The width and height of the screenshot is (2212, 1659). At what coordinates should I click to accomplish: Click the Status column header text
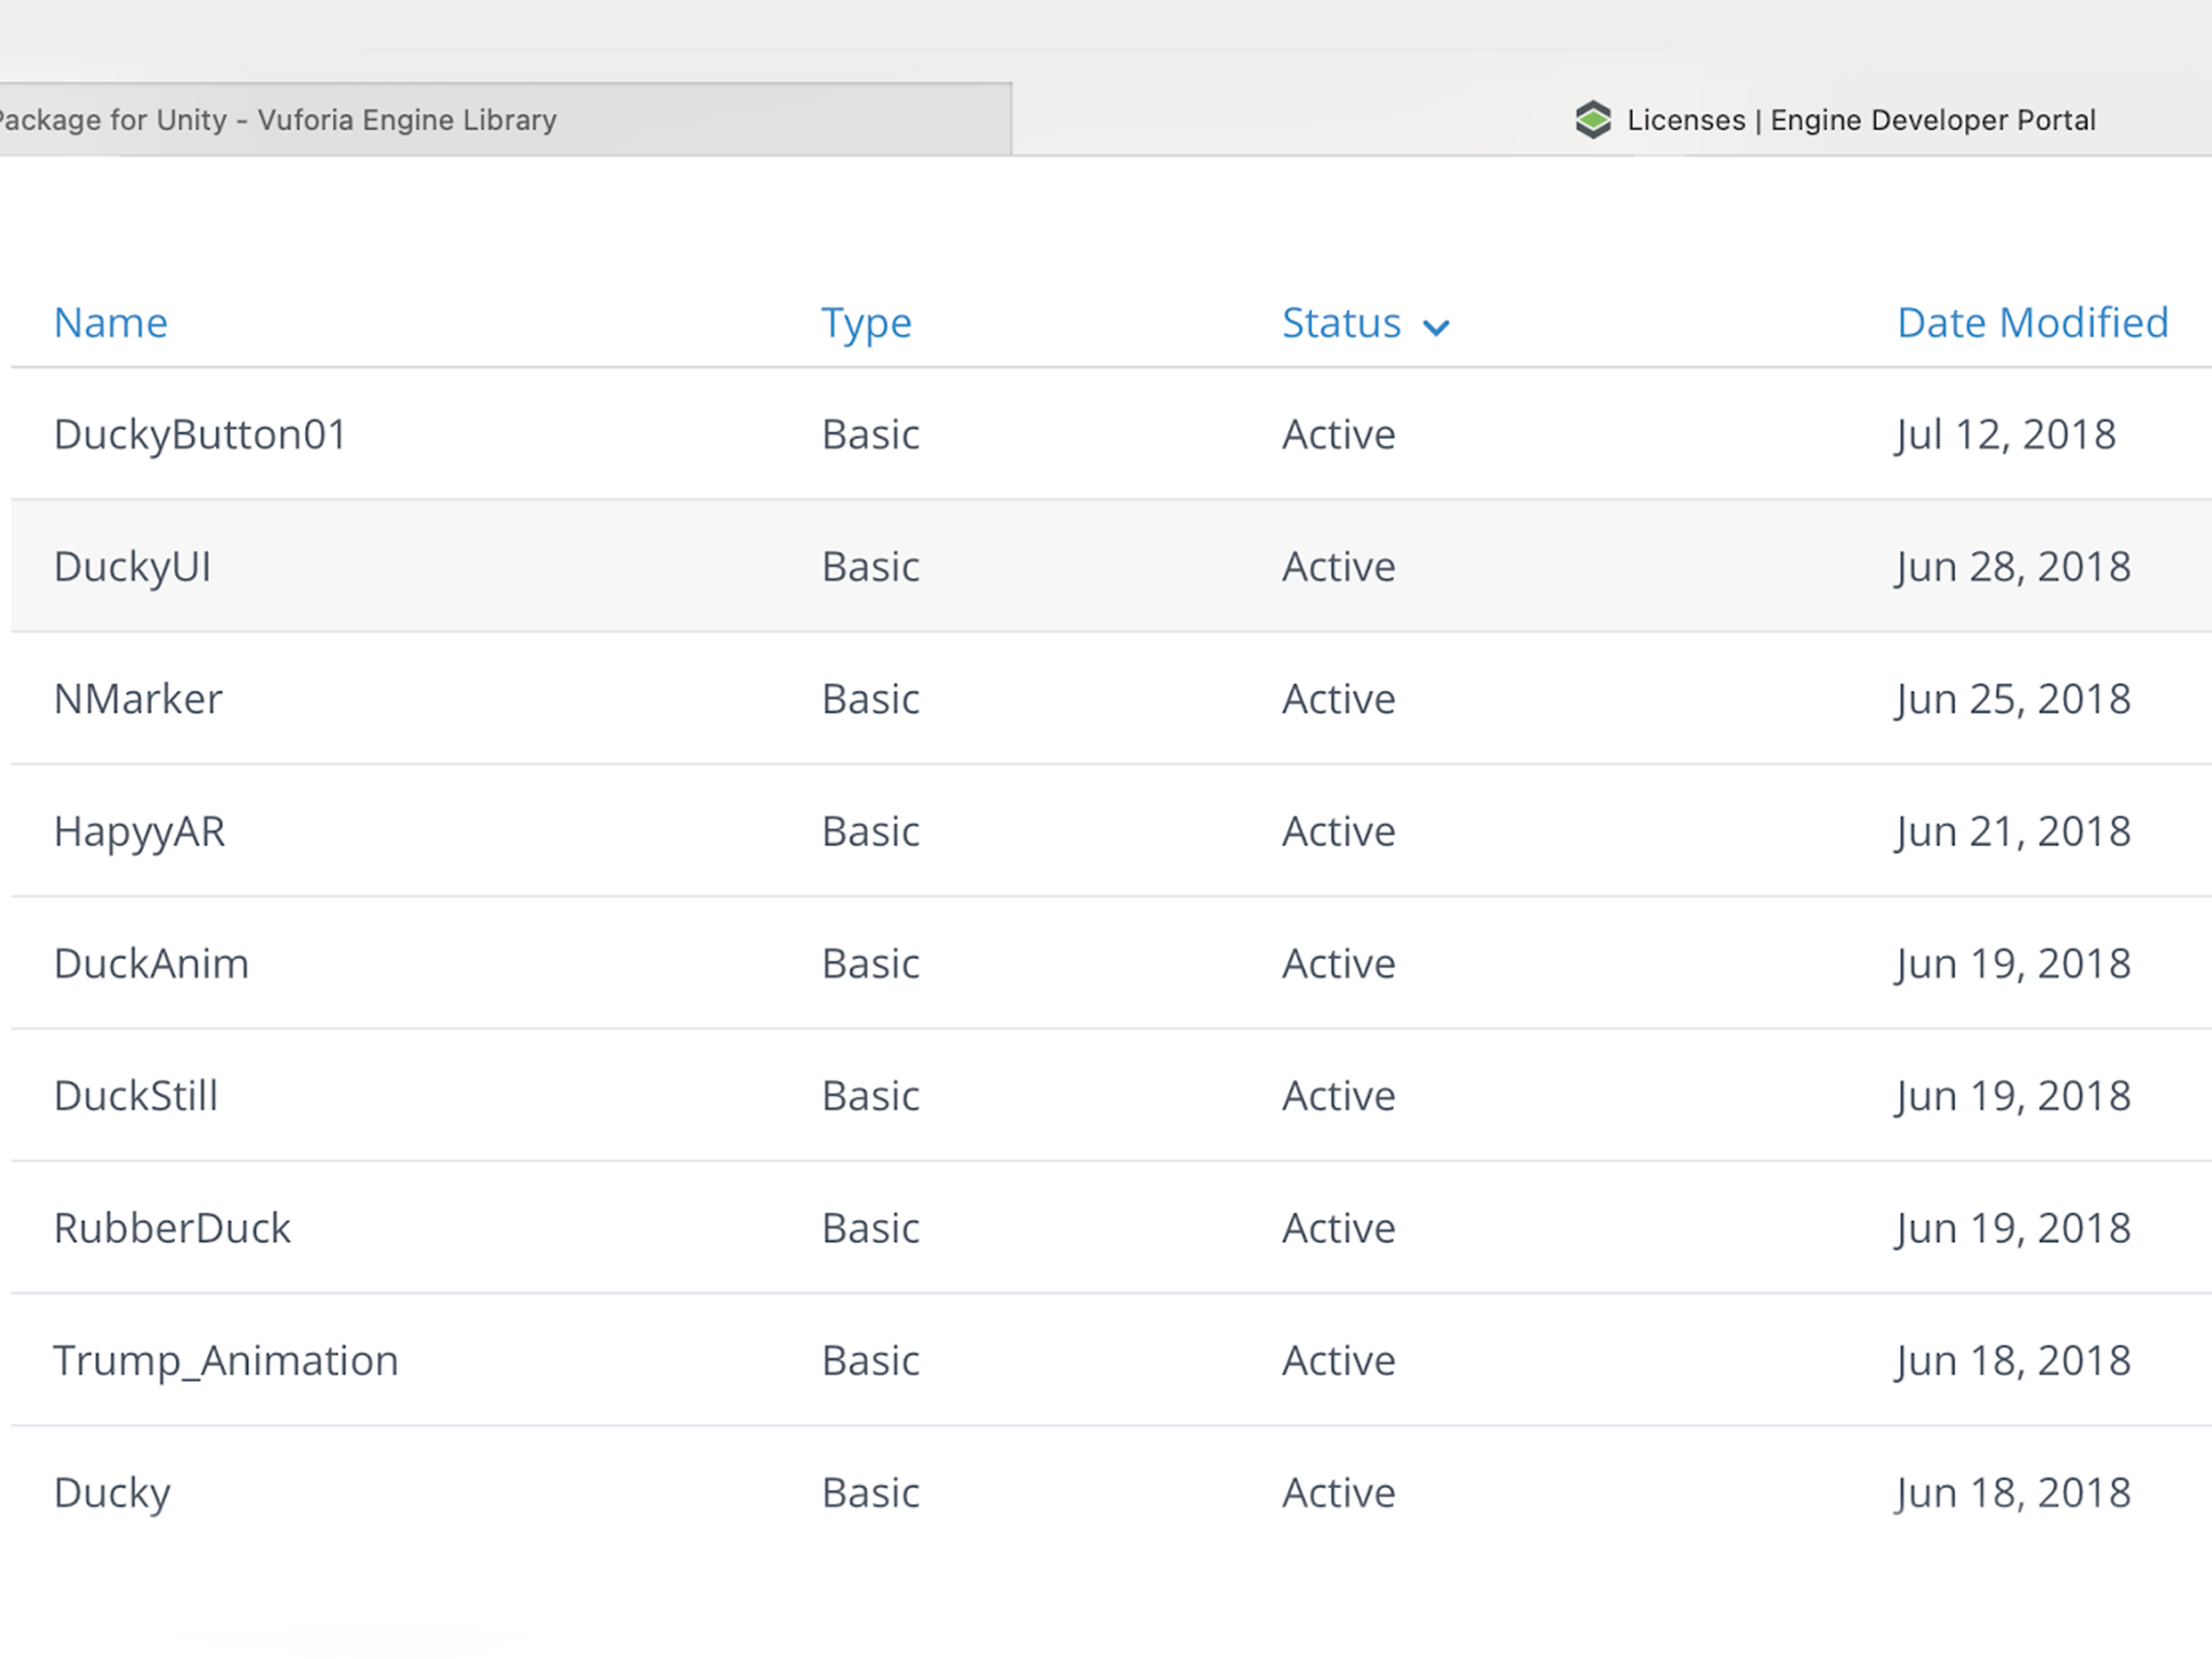point(1341,323)
